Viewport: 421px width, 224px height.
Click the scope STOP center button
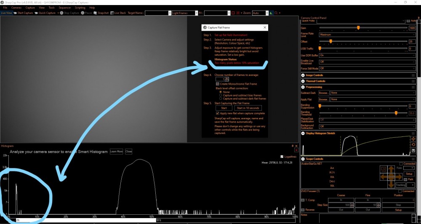pos(391,177)
